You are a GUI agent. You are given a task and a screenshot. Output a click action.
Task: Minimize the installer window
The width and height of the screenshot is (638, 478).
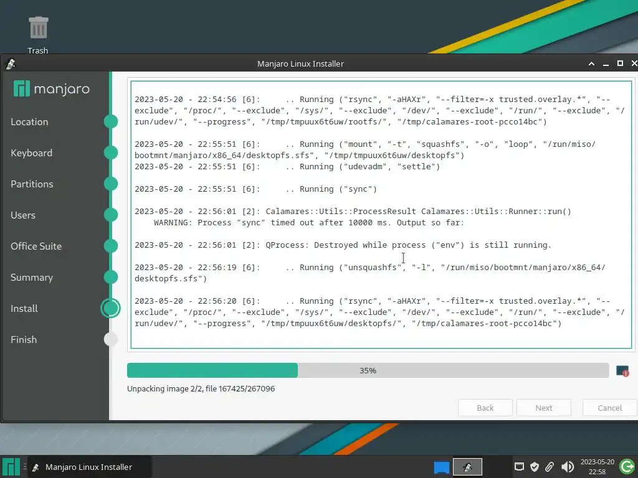(606, 64)
